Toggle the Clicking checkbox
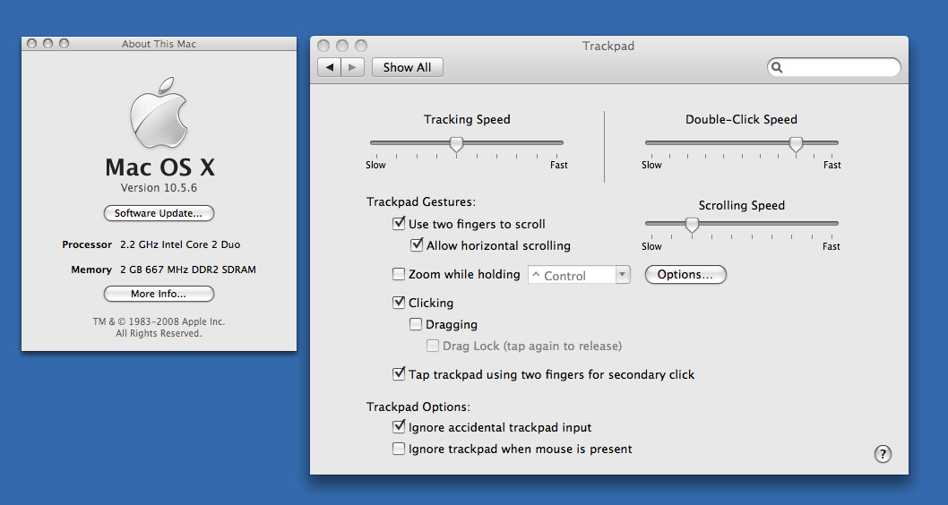Image resolution: width=948 pixels, height=505 pixels. [399, 302]
